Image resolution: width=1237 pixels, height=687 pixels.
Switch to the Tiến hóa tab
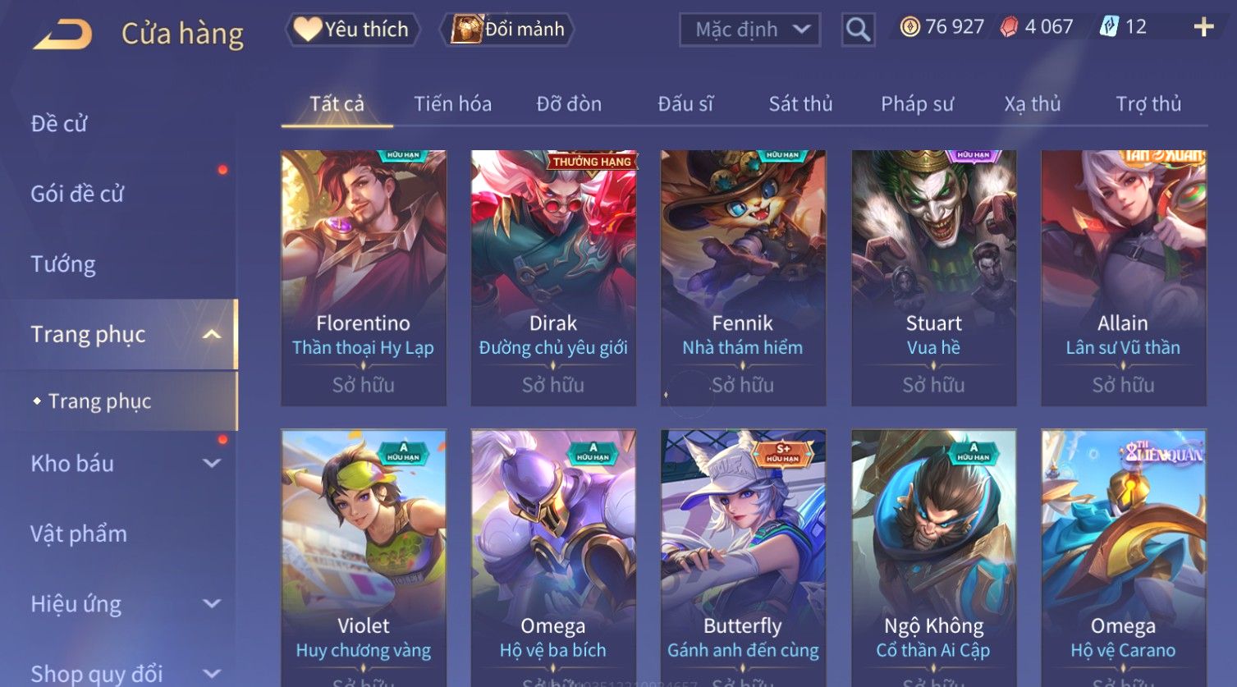coord(452,103)
